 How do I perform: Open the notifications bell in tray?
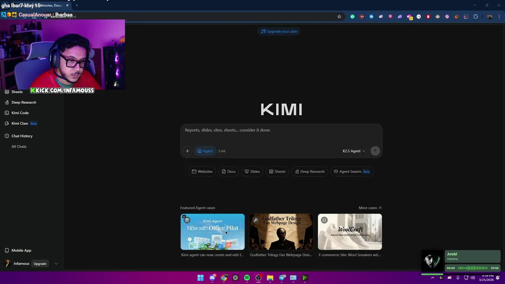498,278
